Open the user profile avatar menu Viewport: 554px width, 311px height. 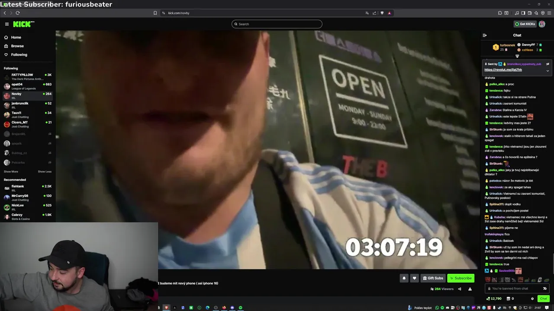(x=542, y=24)
